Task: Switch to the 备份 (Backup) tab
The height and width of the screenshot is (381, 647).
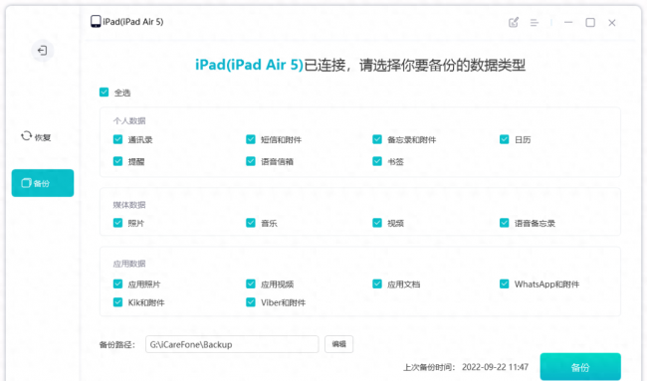Action: click(x=43, y=183)
